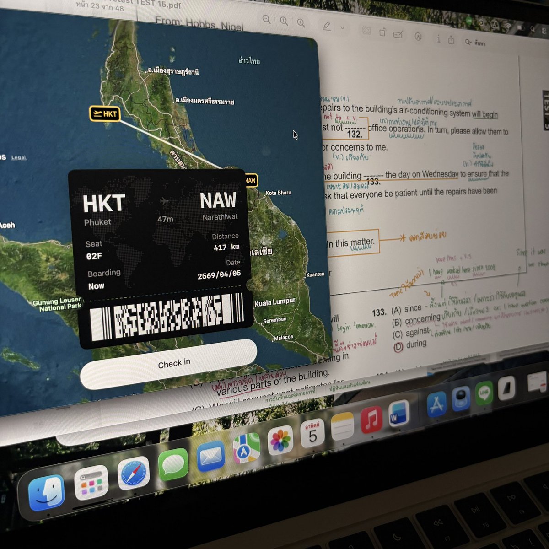Open Microsoft Word from the Dock
This screenshot has height=549, width=549.
click(x=398, y=413)
